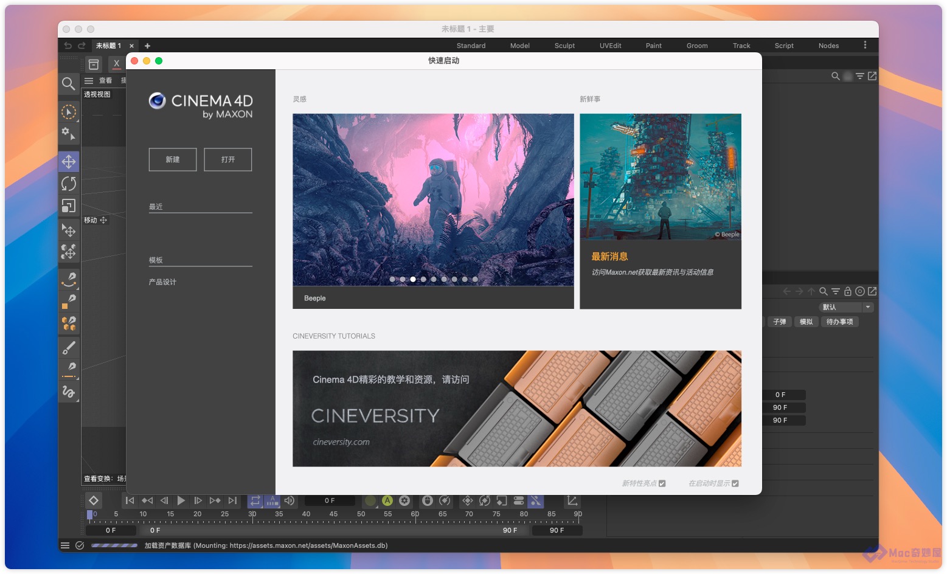Select the live selection tool
Image resolution: width=947 pixels, height=574 pixels.
[69, 112]
